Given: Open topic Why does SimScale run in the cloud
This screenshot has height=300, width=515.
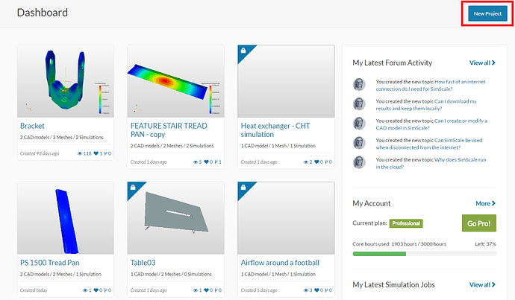Looking at the screenshot, I should point(431,164).
